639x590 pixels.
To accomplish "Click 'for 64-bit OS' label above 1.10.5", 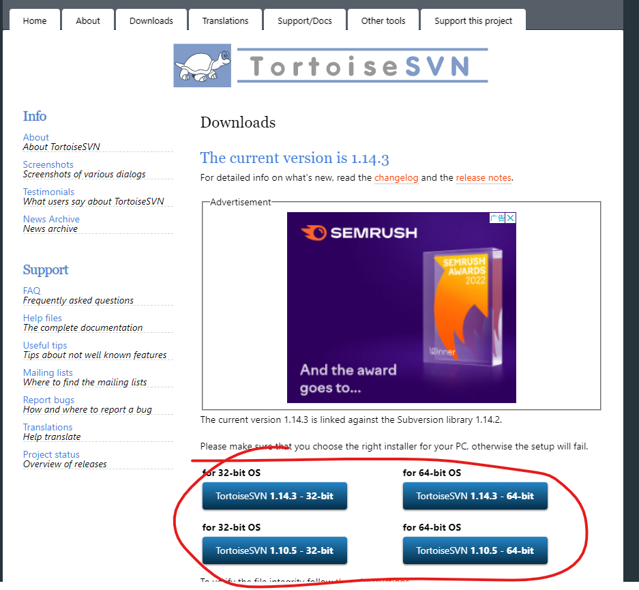I will [432, 527].
